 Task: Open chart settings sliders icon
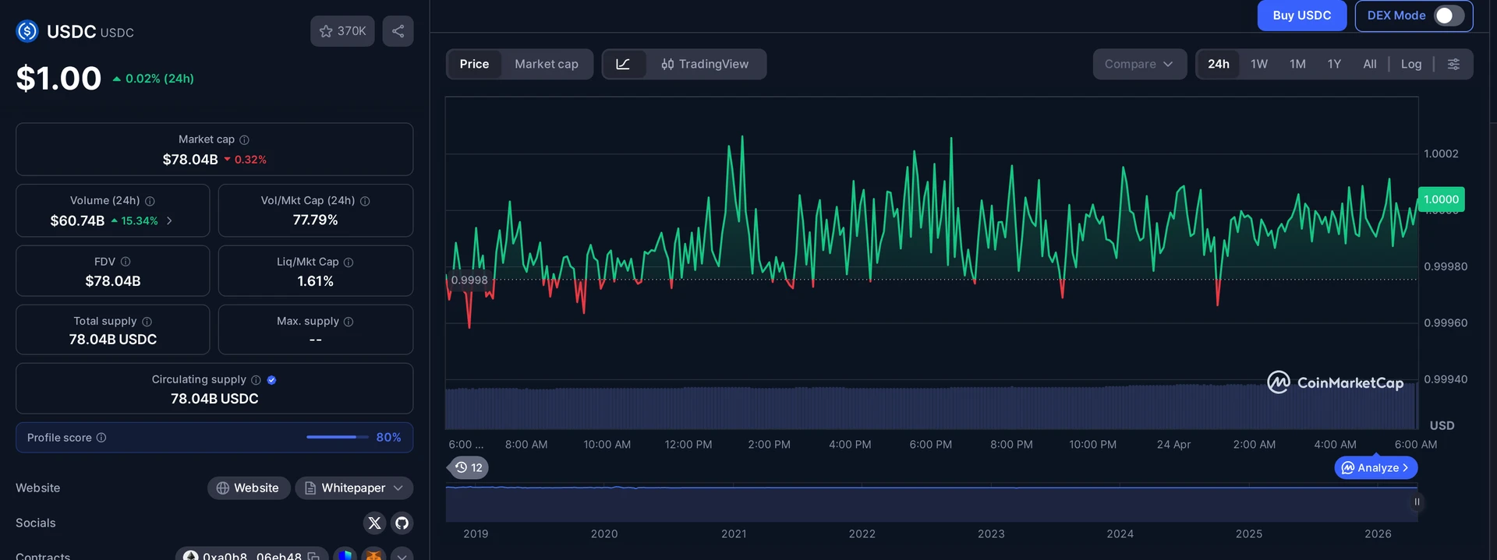pyautogui.click(x=1453, y=64)
